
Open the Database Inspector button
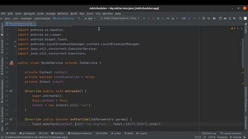80,133
